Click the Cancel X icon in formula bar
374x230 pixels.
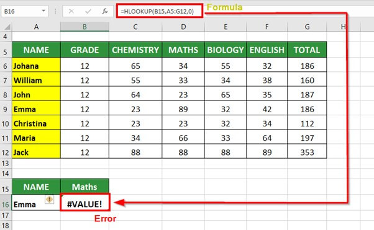click(71, 11)
